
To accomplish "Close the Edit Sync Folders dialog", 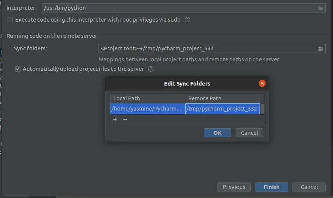I will point(262,83).
